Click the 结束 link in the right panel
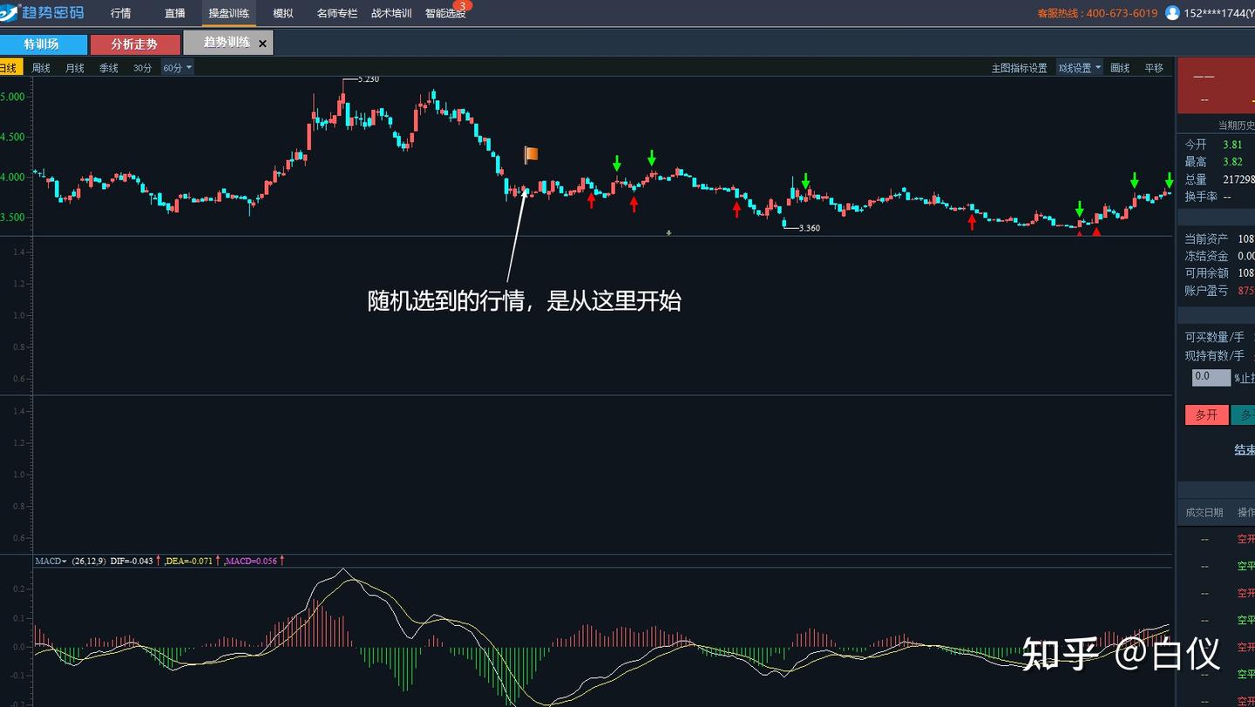The height and width of the screenshot is (707, 1255). tap(1243, 449)
